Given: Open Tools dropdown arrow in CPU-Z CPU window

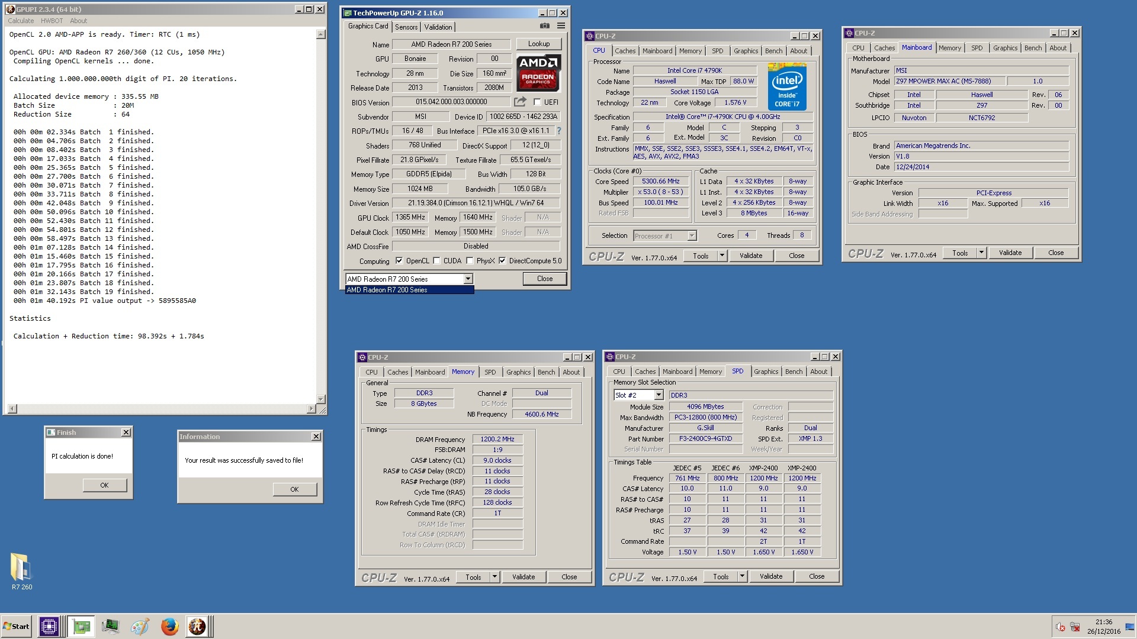Looking at the screenshot, I should click(x=722, y=256).
